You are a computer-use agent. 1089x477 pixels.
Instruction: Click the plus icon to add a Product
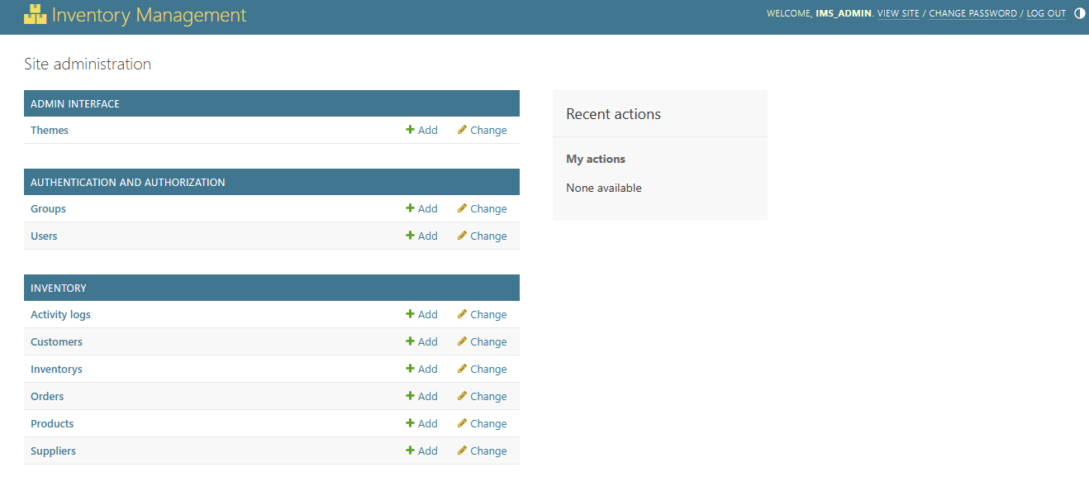click(x=409, y=423)
